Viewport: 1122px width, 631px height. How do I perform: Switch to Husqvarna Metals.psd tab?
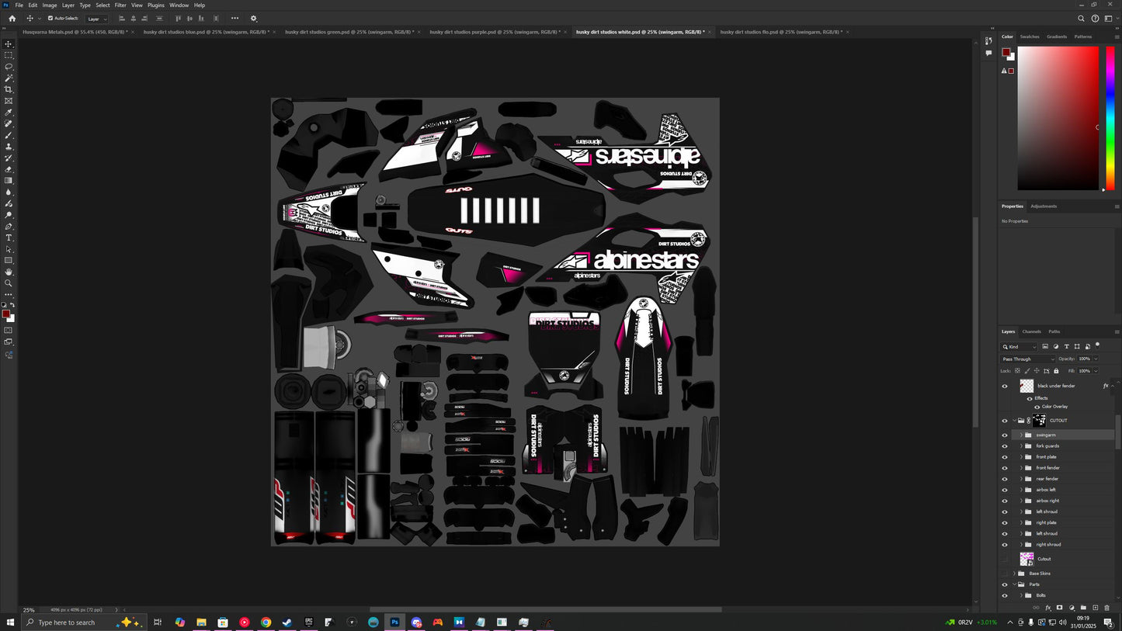75,32
